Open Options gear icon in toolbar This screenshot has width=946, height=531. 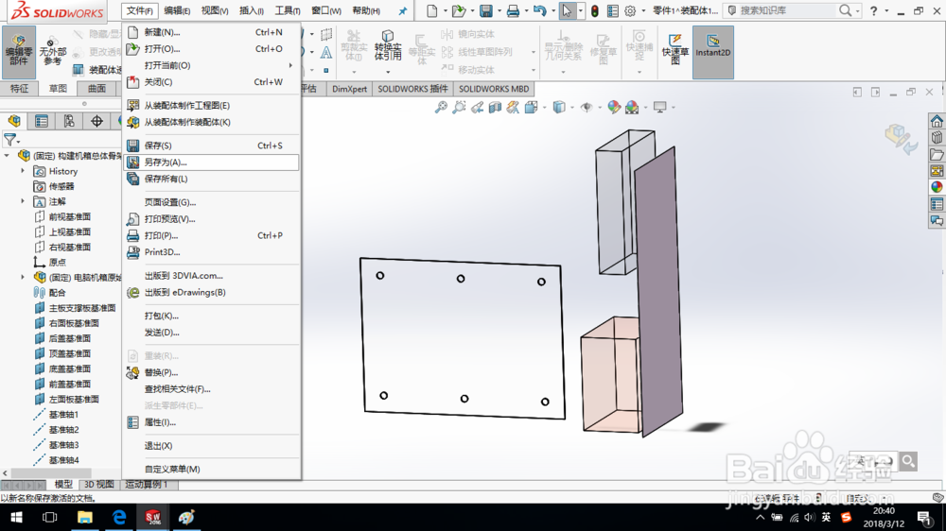(x=630, y=10)
